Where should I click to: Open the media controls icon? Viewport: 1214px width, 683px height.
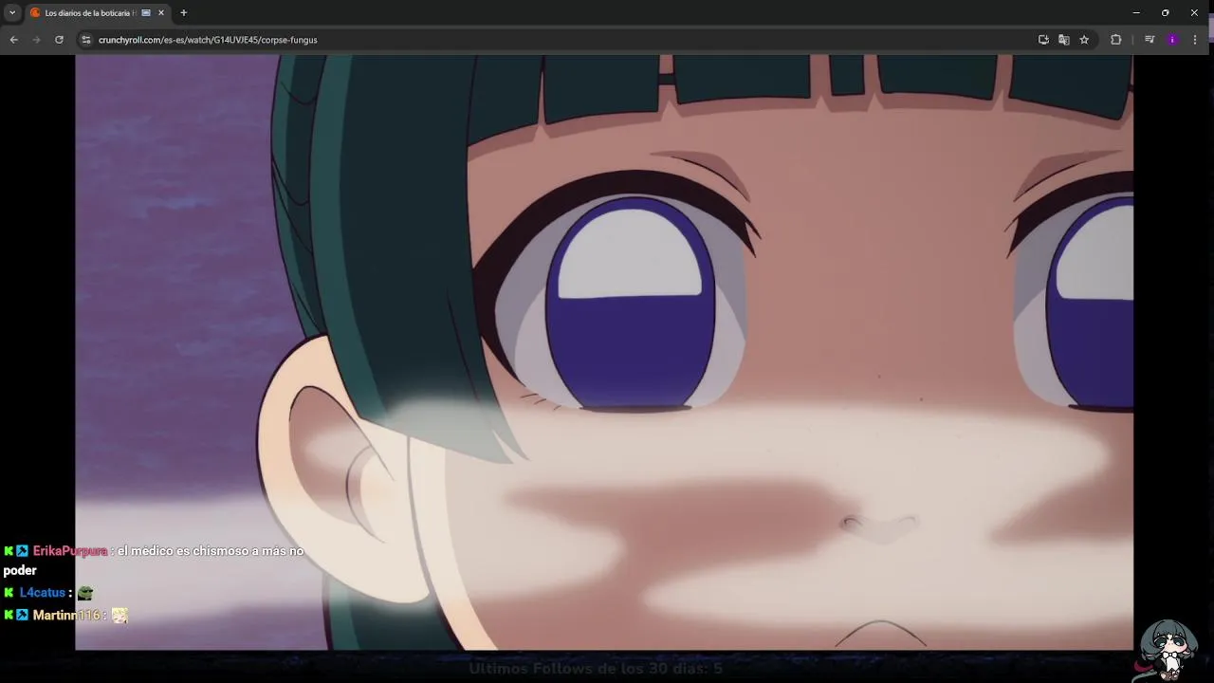click(1150, 40)
